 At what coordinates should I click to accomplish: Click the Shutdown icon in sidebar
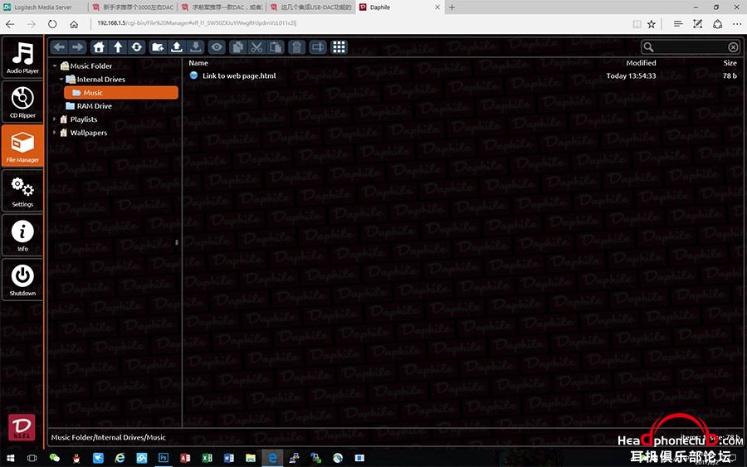[x=22, y=279]
